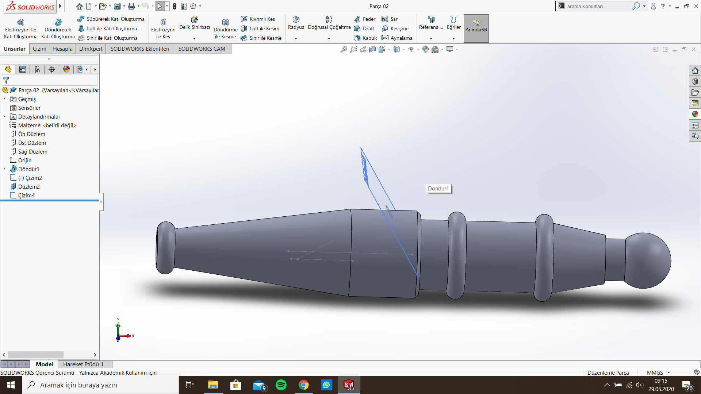Expand the Döndür1 feature in the tree

click(x=4, y=169)
